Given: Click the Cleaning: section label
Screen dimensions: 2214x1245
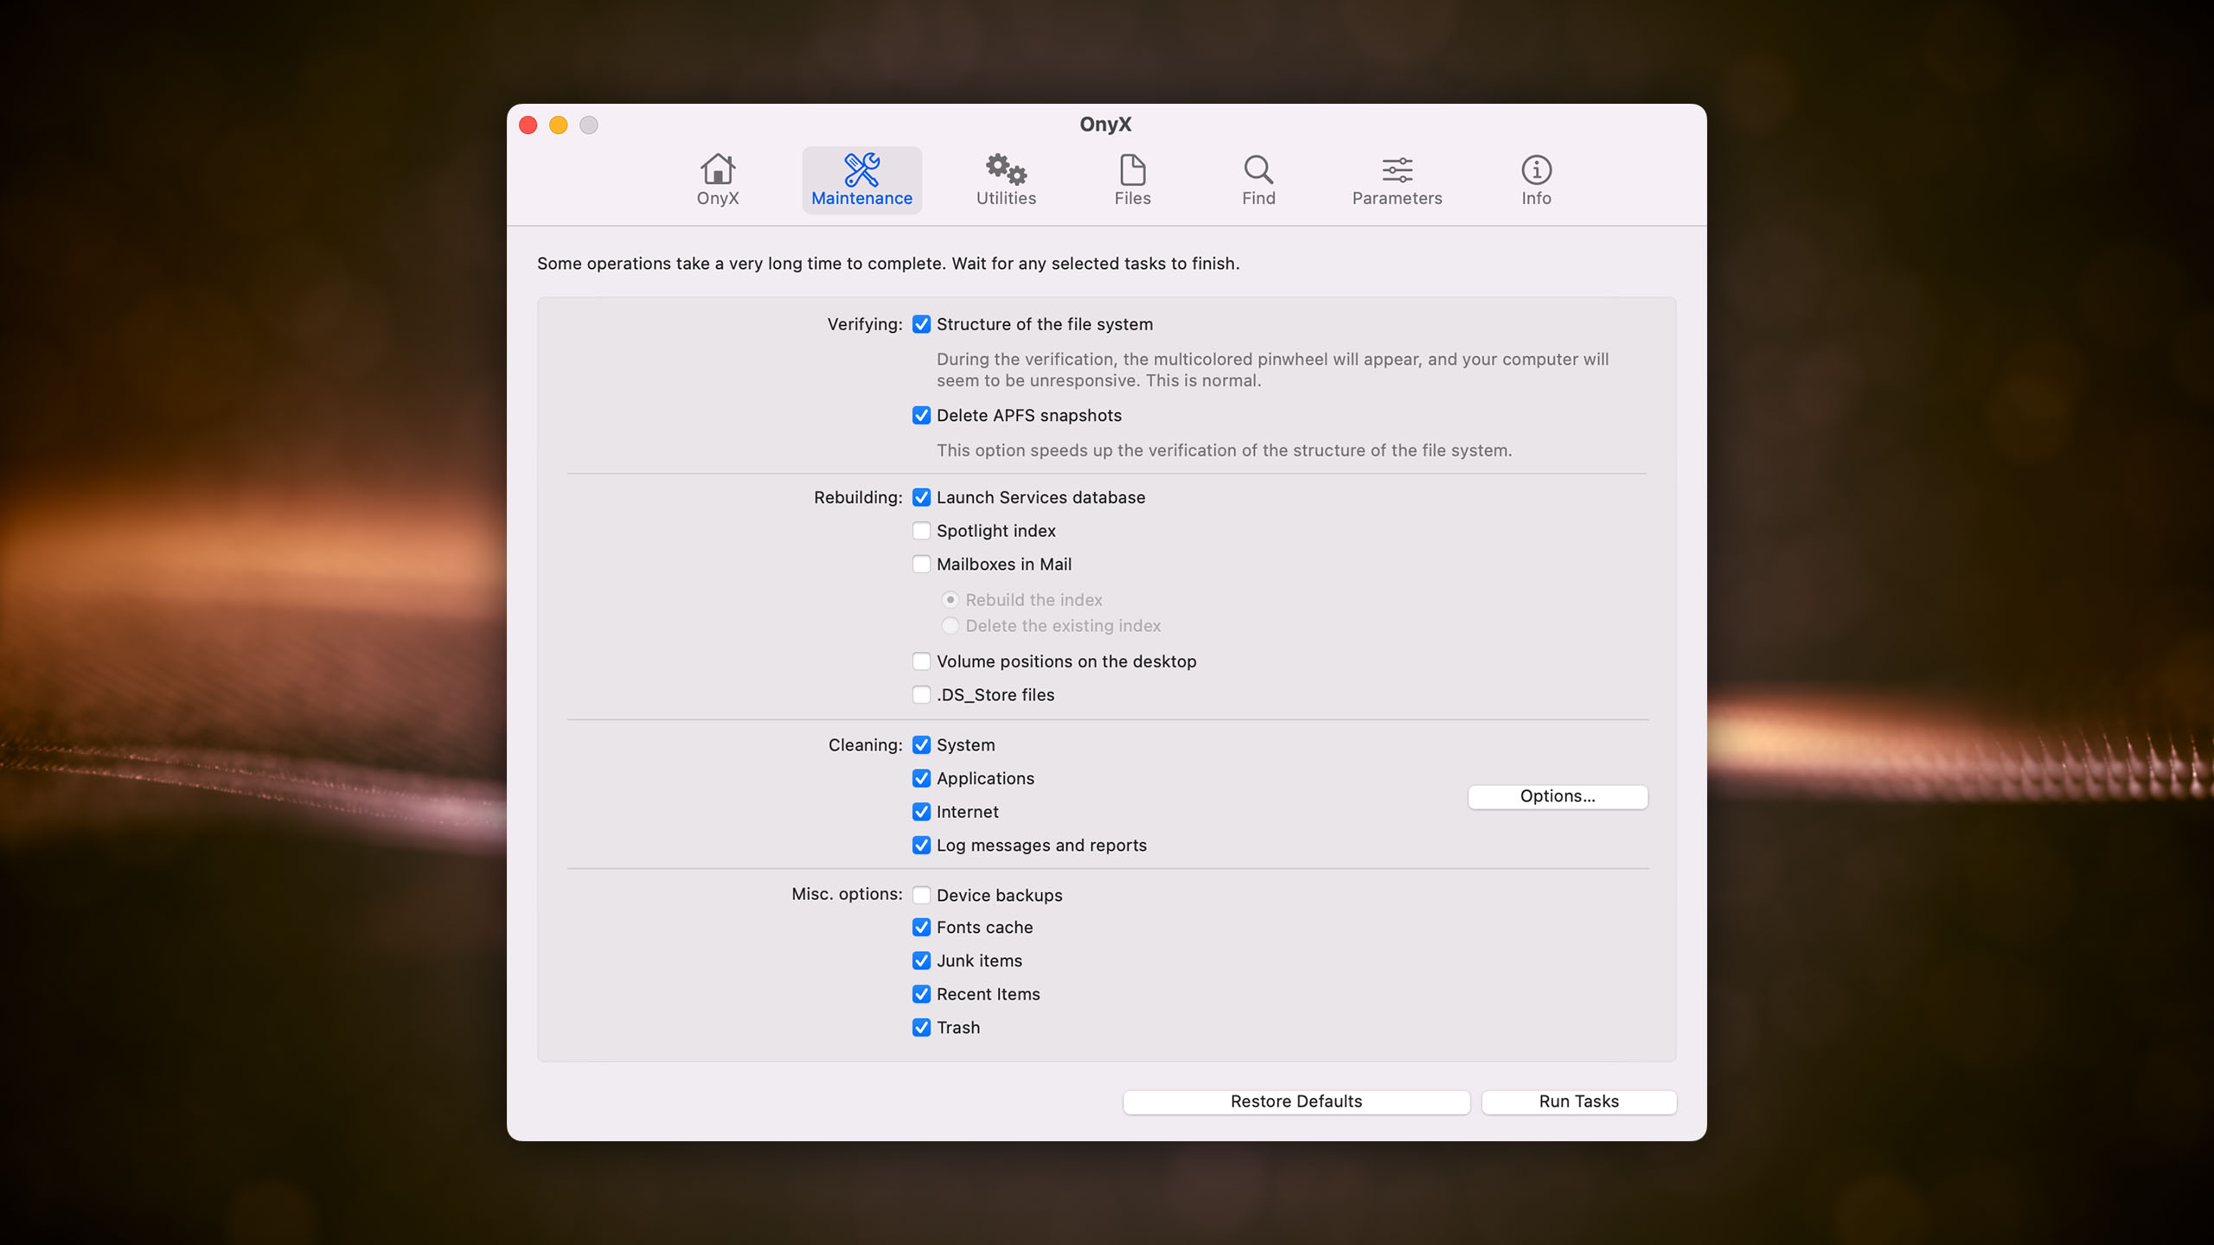Looking at the screenshot, I should (865, 745).
